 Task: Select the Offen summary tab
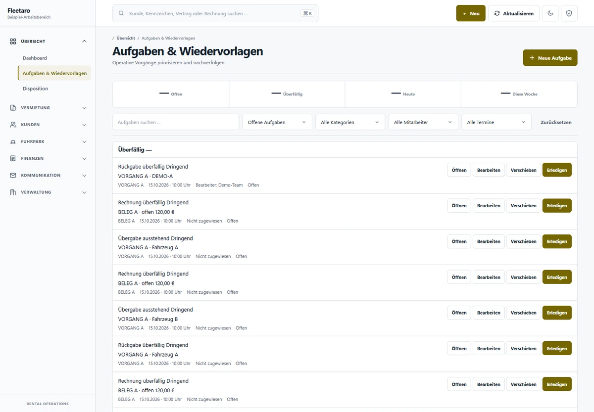click(171, 94)
